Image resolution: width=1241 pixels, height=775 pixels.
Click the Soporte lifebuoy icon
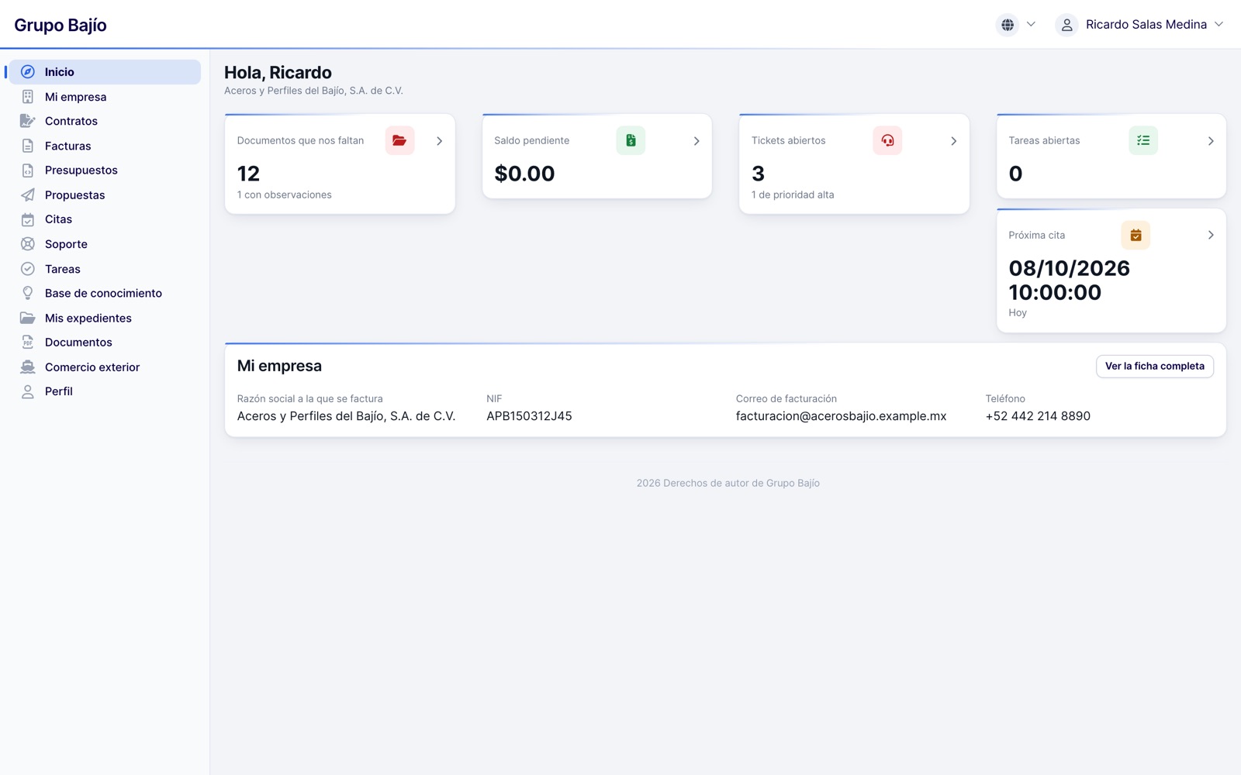28,244
